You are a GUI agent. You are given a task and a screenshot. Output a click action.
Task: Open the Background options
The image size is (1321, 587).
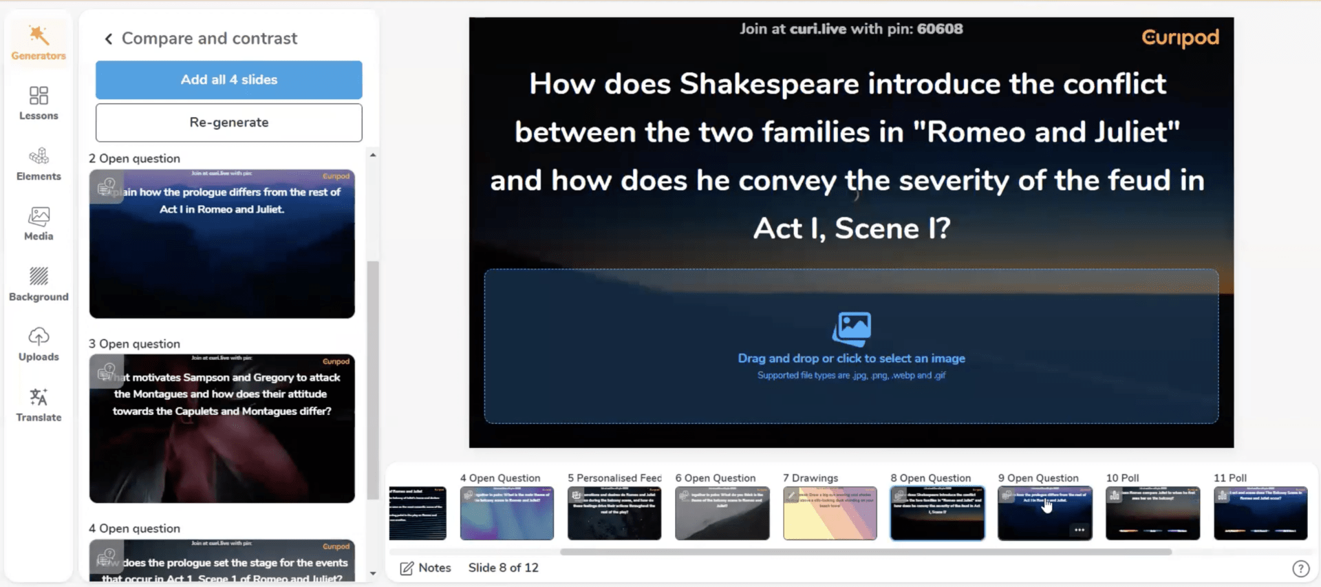click(x=39, y=284)
